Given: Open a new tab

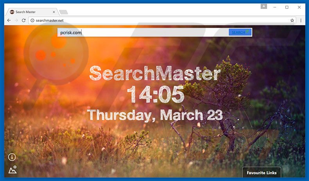Looking at the screenshot, I should [63, 12].
